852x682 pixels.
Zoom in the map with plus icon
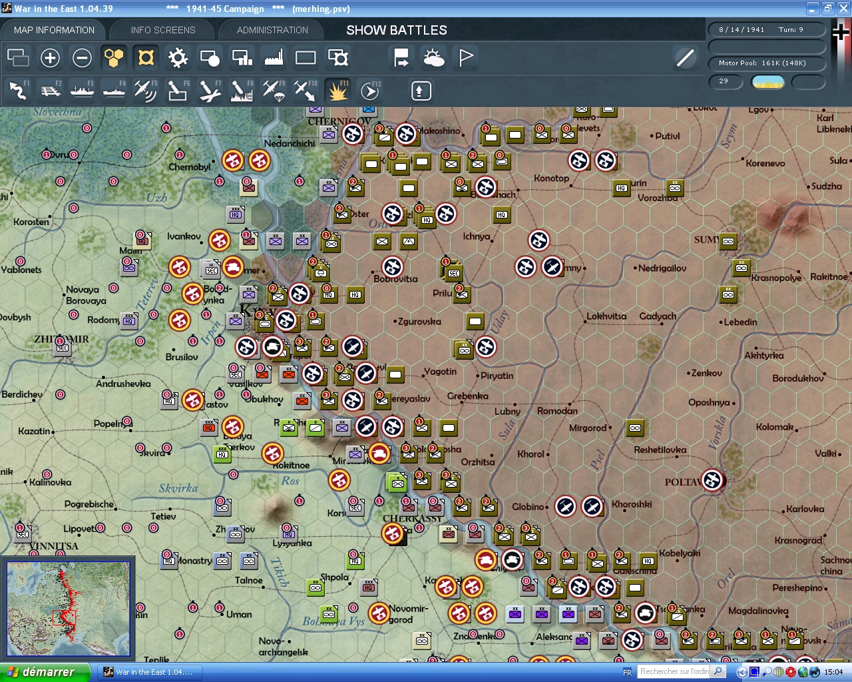(50, 58)
